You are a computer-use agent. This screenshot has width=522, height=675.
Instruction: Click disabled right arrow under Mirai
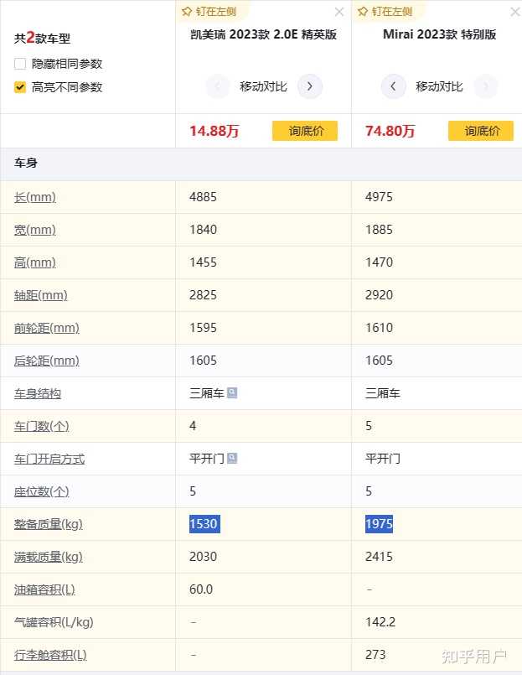coord(486,86)
